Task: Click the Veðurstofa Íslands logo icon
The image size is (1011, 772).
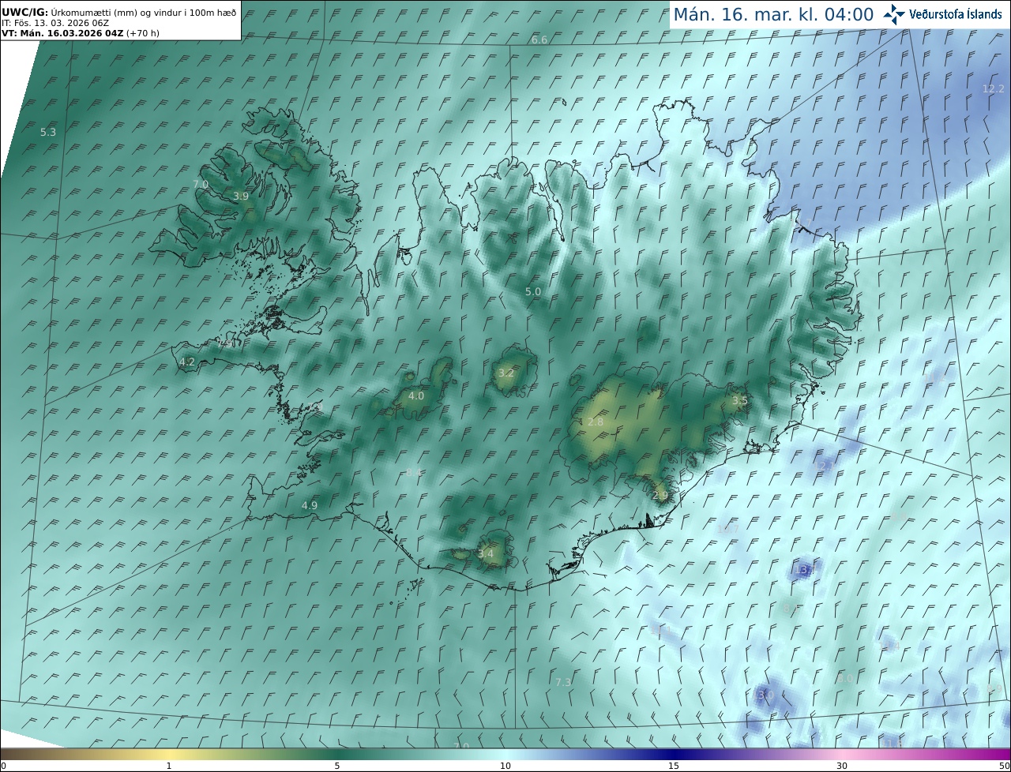Action: pyautogui.click(x=894, y=14)
